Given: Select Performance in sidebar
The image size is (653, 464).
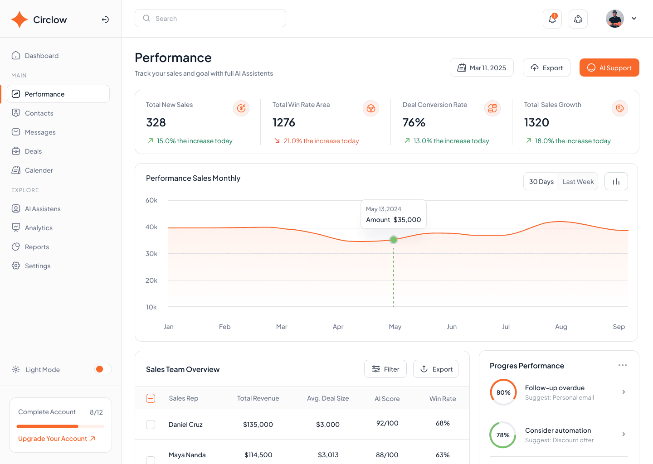Looking at the screenshot, I should coord(58,94).
